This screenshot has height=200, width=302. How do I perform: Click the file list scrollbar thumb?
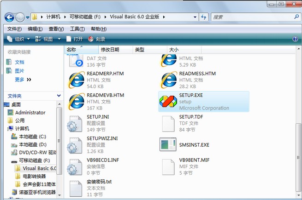pos(298,158)
